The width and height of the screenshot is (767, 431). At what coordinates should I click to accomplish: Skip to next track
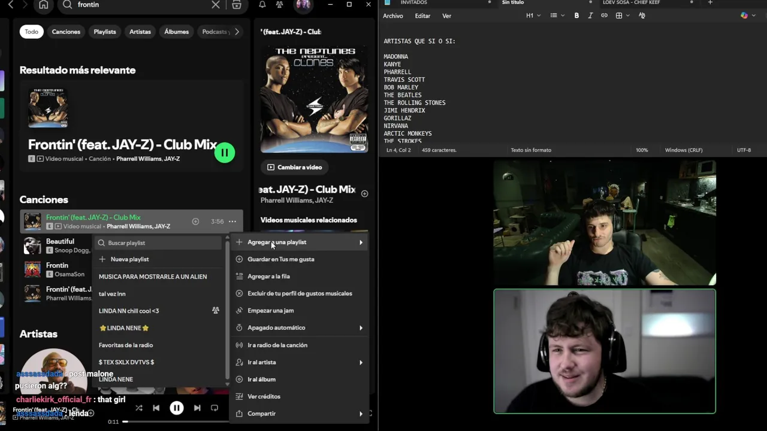tap(197, 408)
